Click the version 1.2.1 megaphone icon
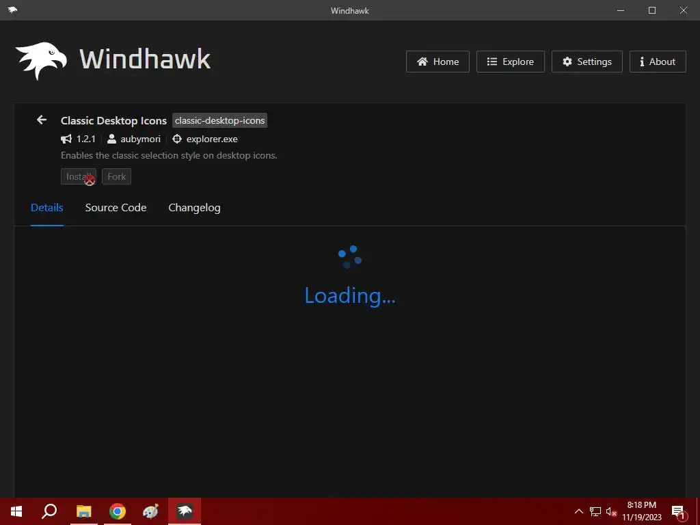 tap(66, 139)
